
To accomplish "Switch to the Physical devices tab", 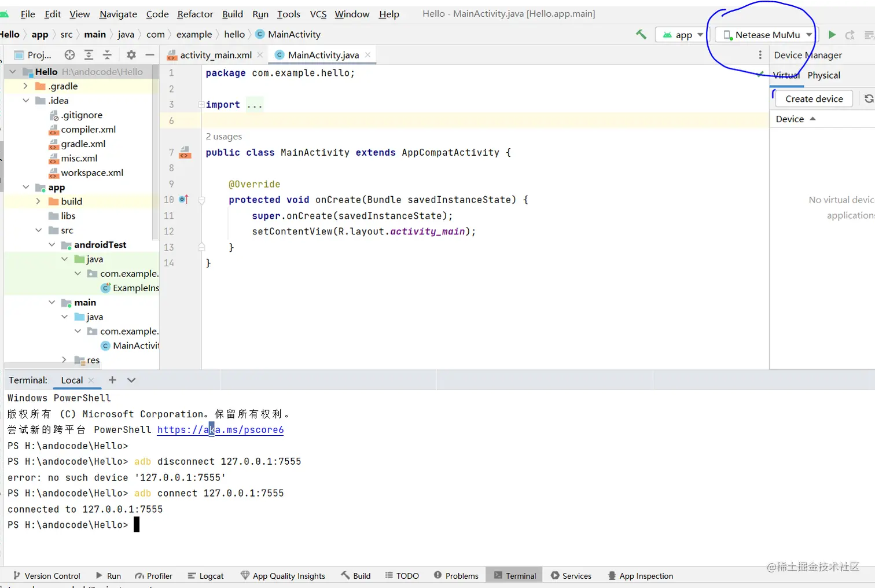I will click(823, 75).
